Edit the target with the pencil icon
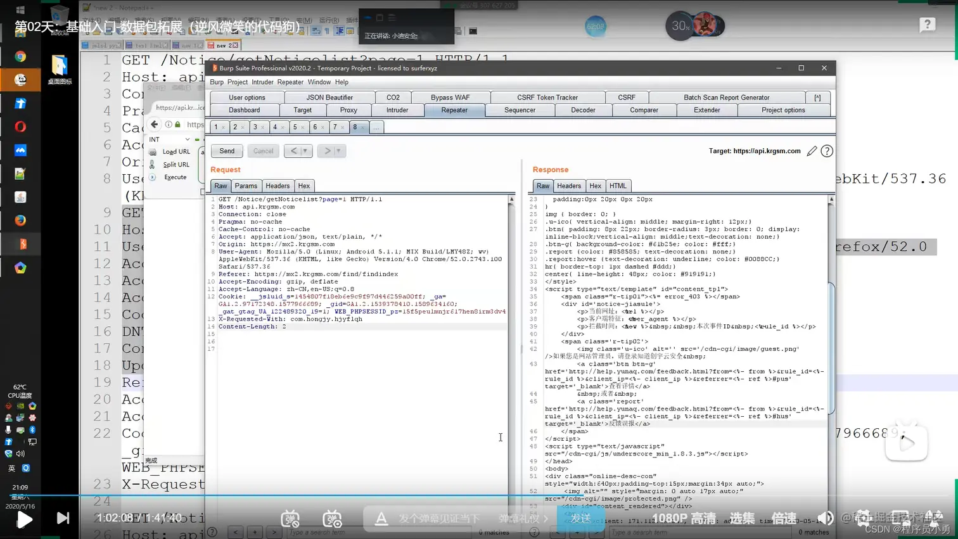This screenshot has height=539, width=958. [812, 151]
